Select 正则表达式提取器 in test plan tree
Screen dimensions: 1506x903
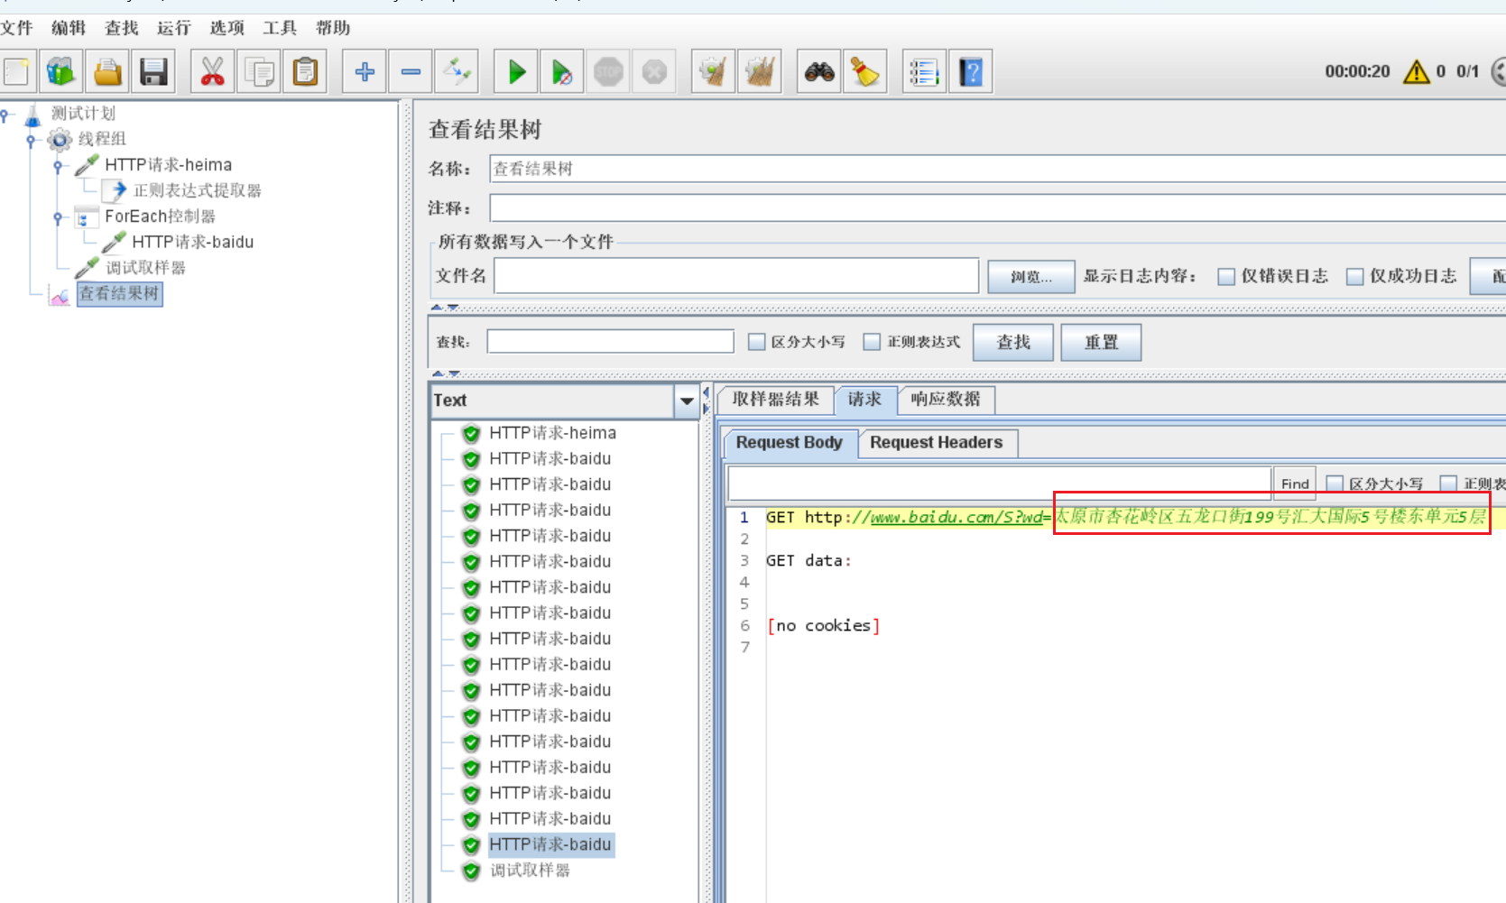click(x=198, y=191)
